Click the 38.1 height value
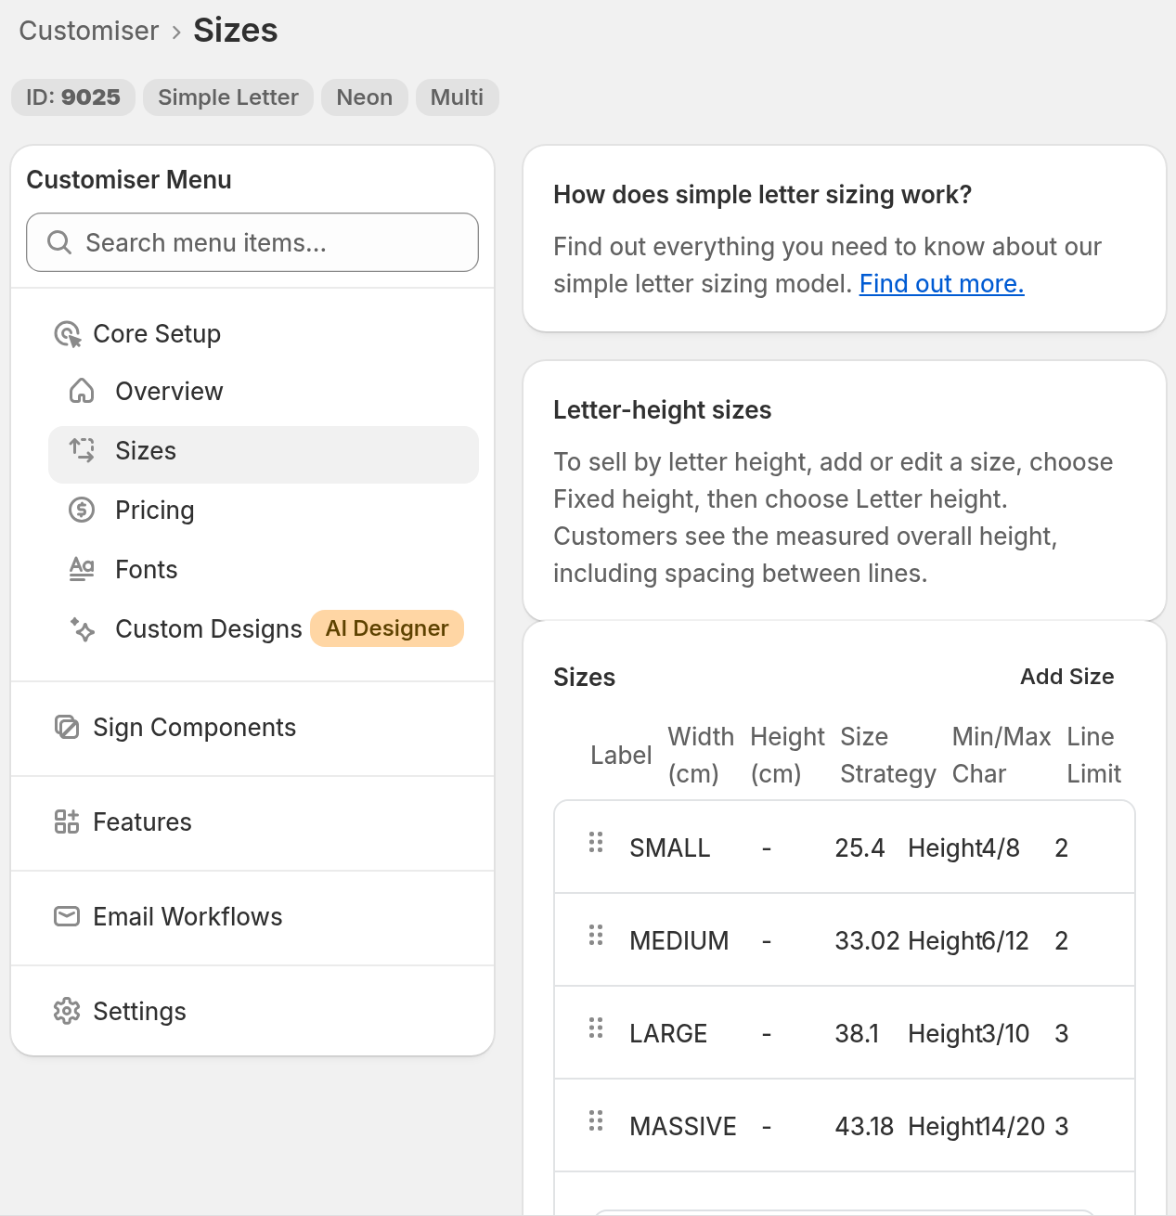This screenshot has height=1216, width=1176. coord(857,1033)
